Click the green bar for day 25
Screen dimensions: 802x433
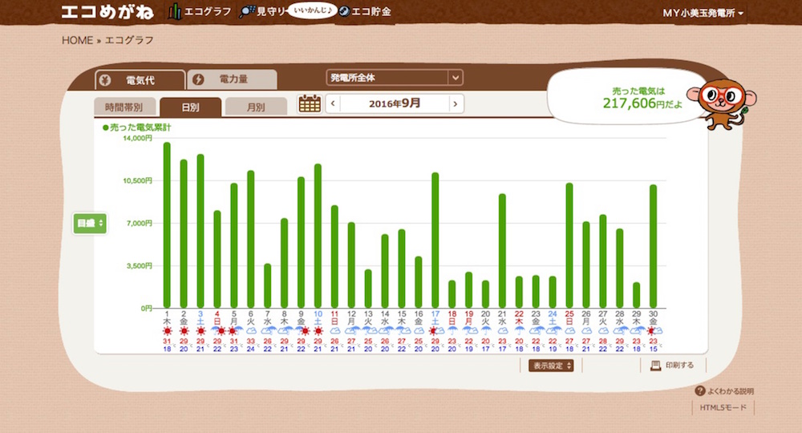[569, 245]
